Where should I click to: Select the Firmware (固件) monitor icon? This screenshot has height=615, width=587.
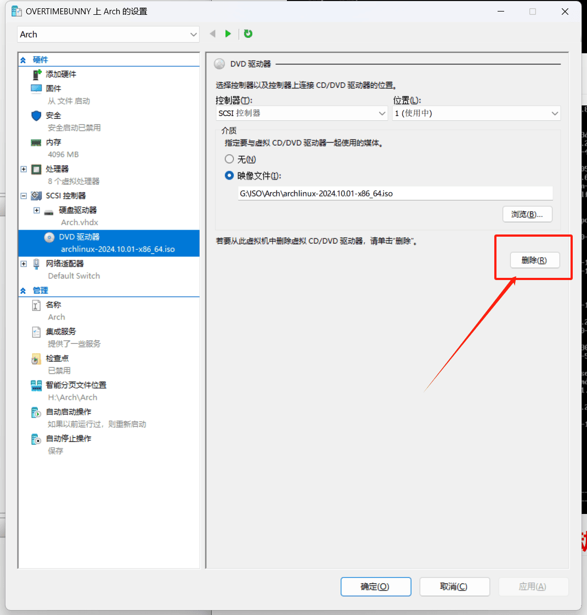(x=36, y=88)
